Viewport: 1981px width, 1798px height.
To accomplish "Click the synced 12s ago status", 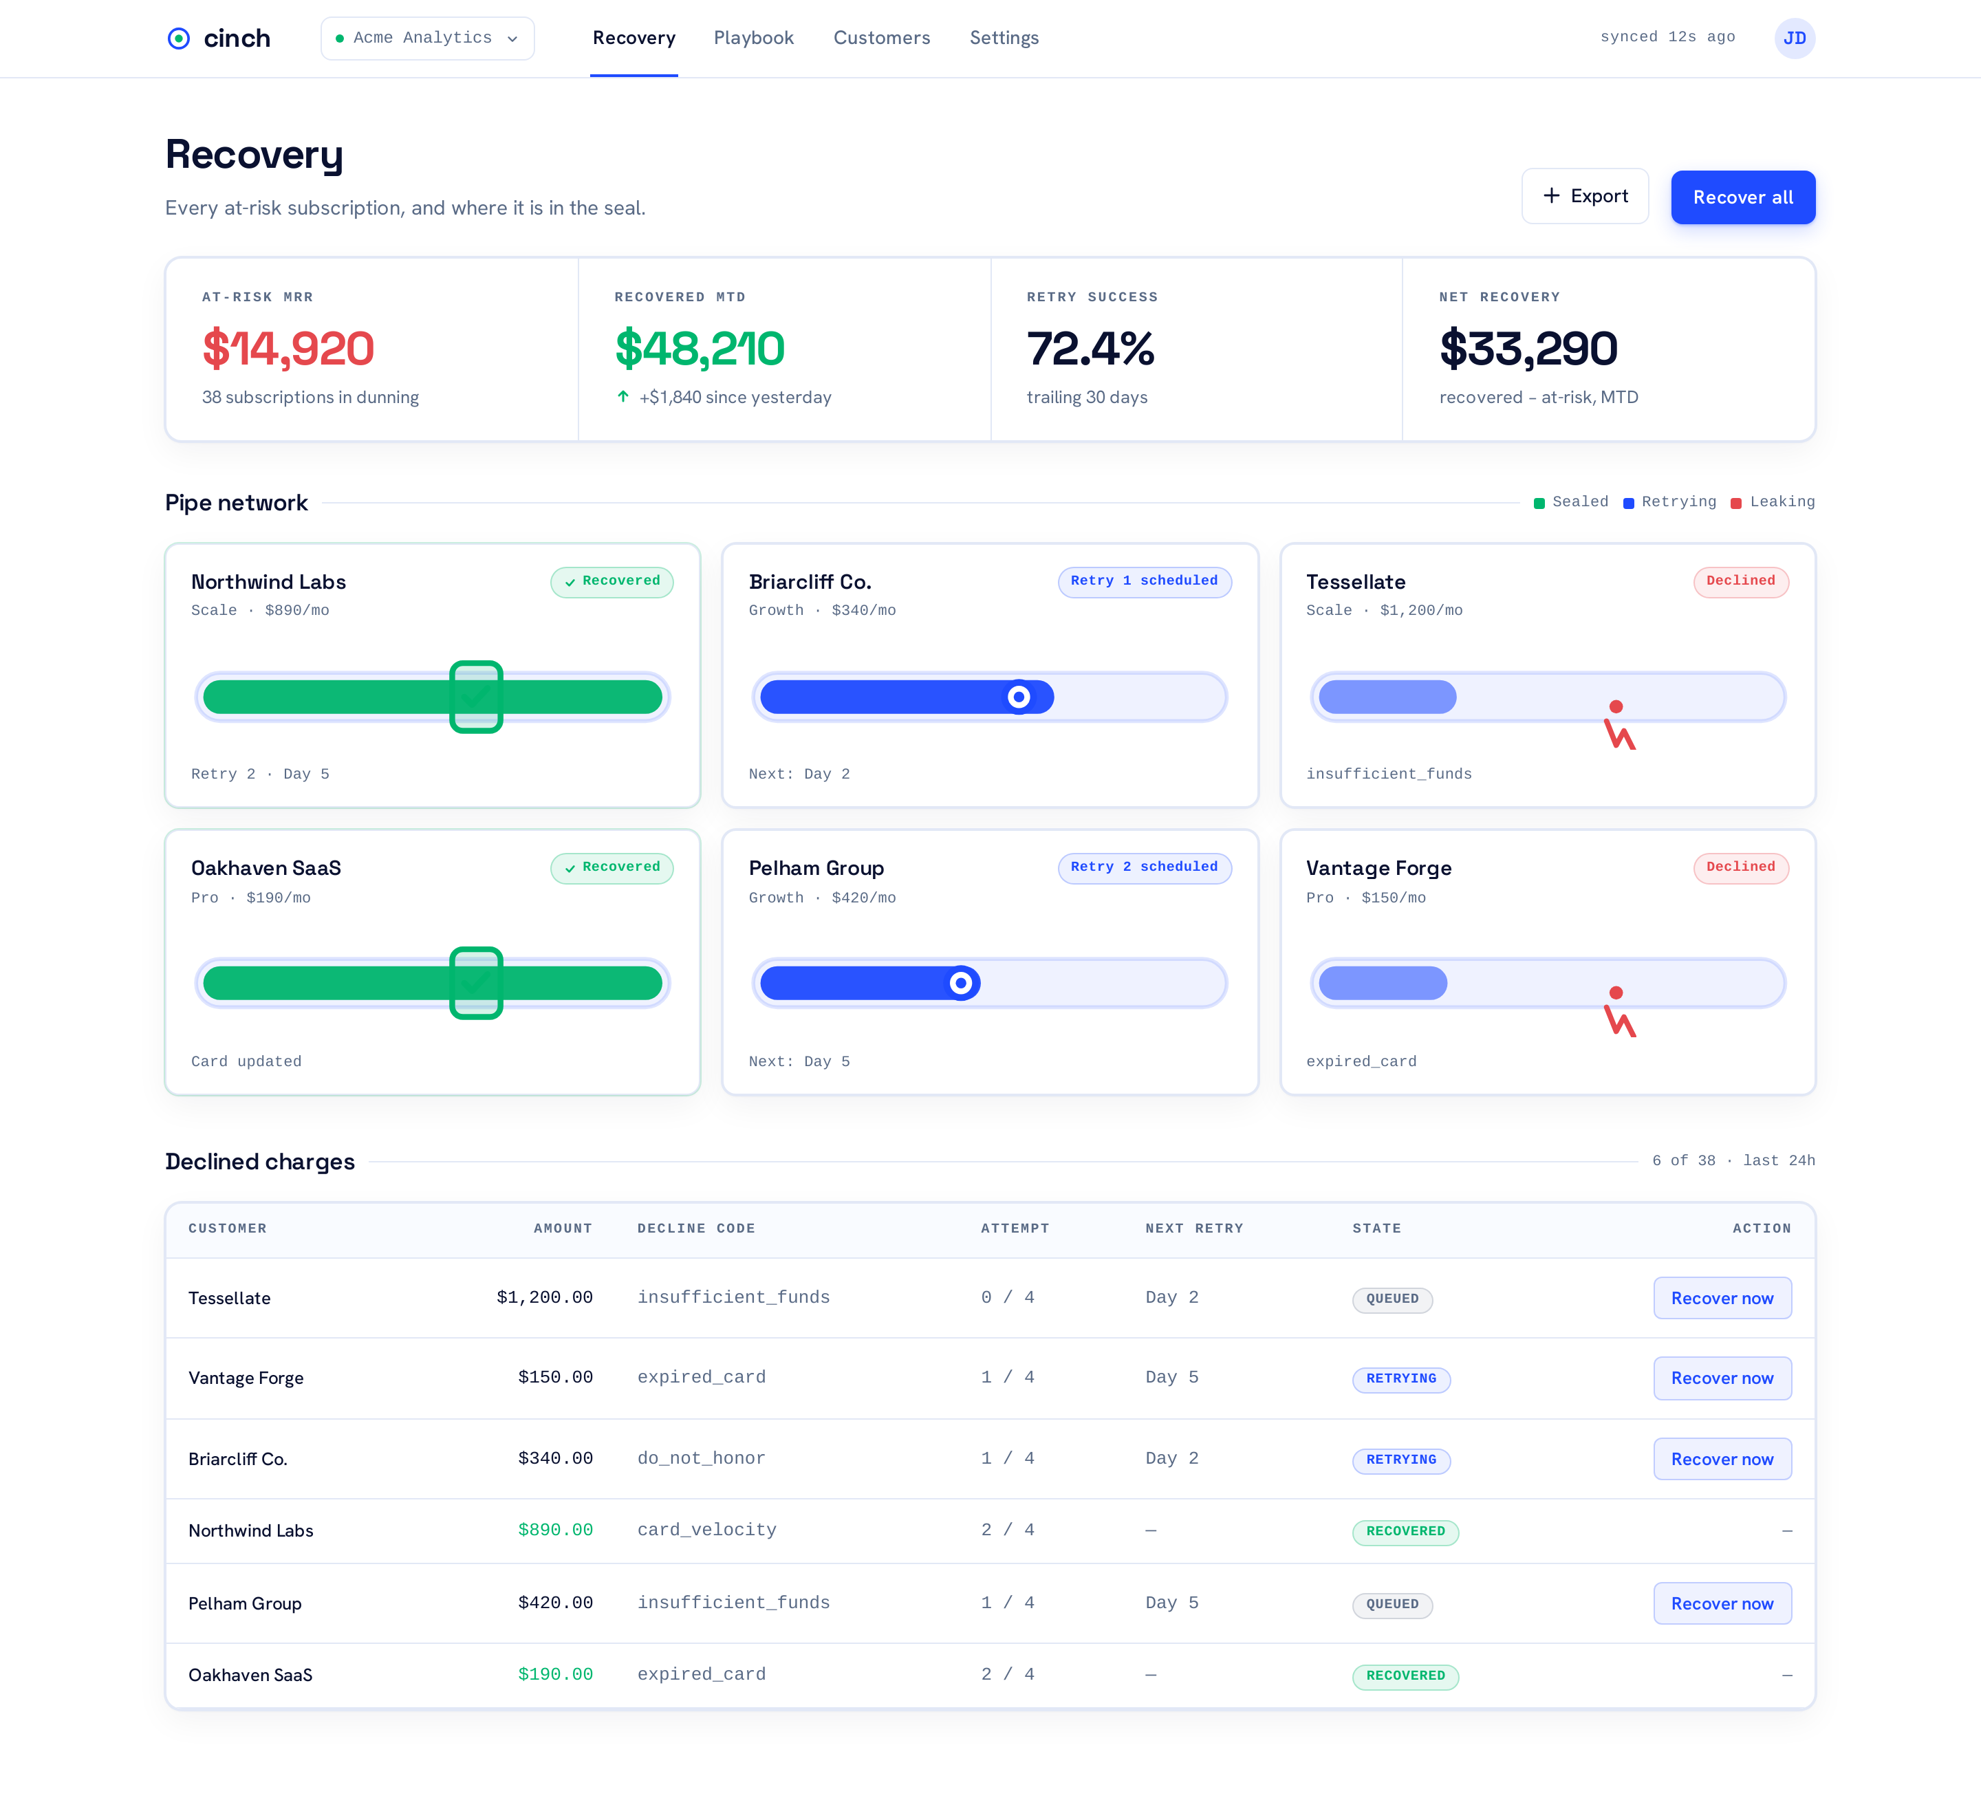I will click(x=1667, y=37).
